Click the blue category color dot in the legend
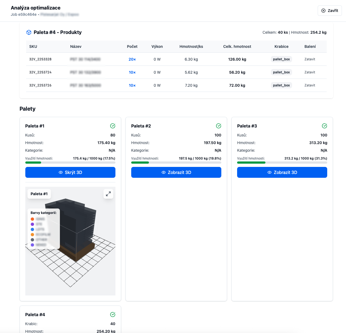 click(x=32, y=229)
